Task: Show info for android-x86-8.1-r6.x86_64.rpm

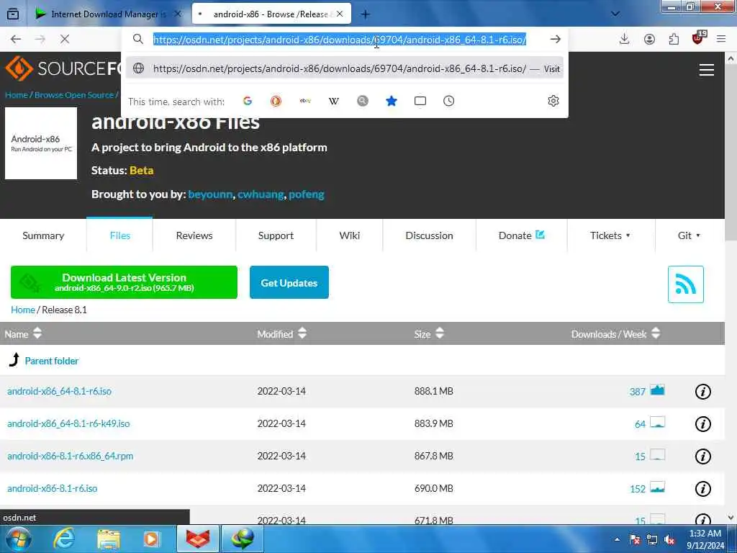Action: click(x=702, y=456)
